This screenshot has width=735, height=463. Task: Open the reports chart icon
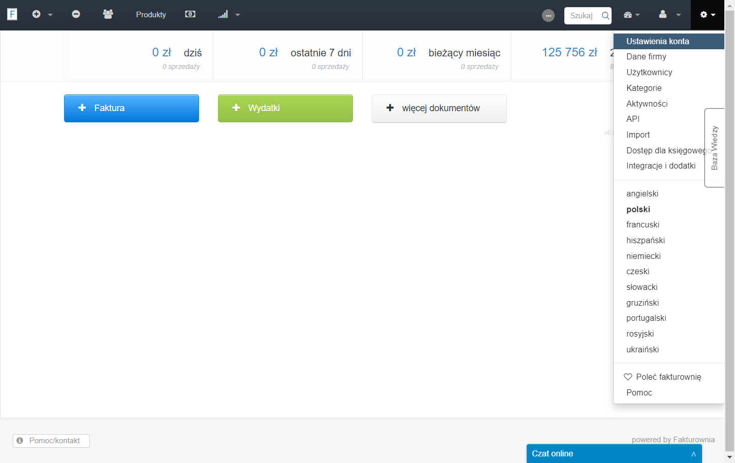coord(223,14)
